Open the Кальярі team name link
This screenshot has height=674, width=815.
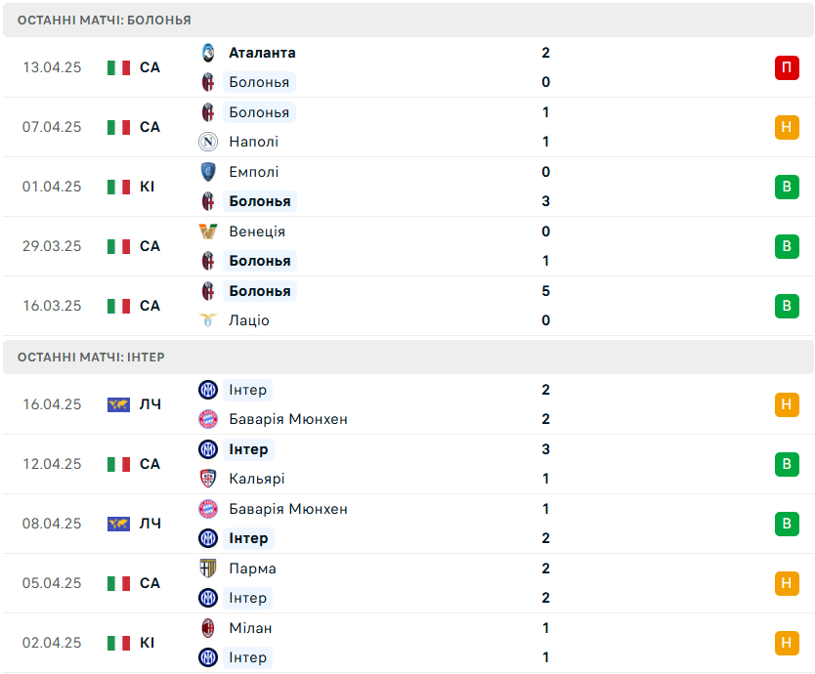[x=257, y=479]
